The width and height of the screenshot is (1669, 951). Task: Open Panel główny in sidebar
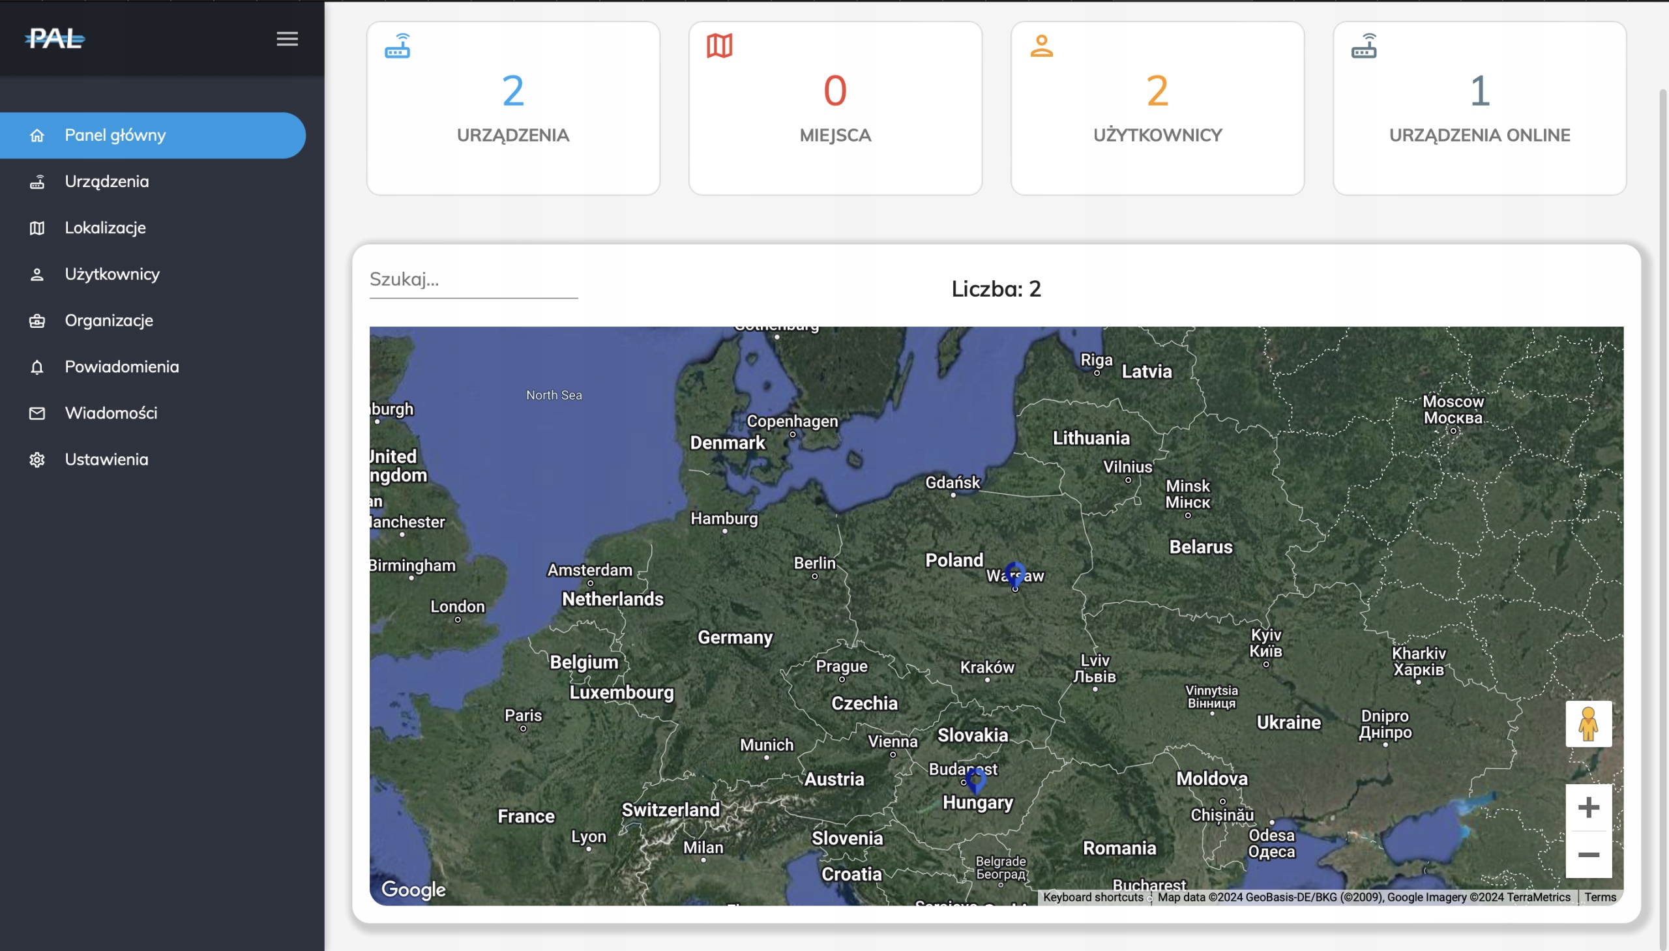point(115,135)
